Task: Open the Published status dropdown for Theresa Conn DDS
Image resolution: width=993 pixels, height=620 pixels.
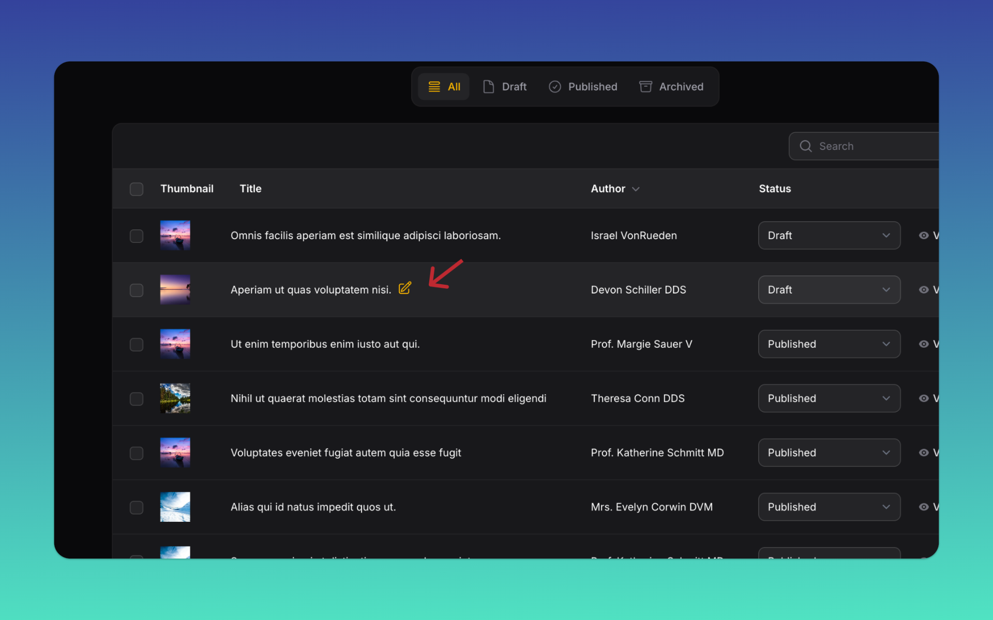Action: click(x=829, y=398)
